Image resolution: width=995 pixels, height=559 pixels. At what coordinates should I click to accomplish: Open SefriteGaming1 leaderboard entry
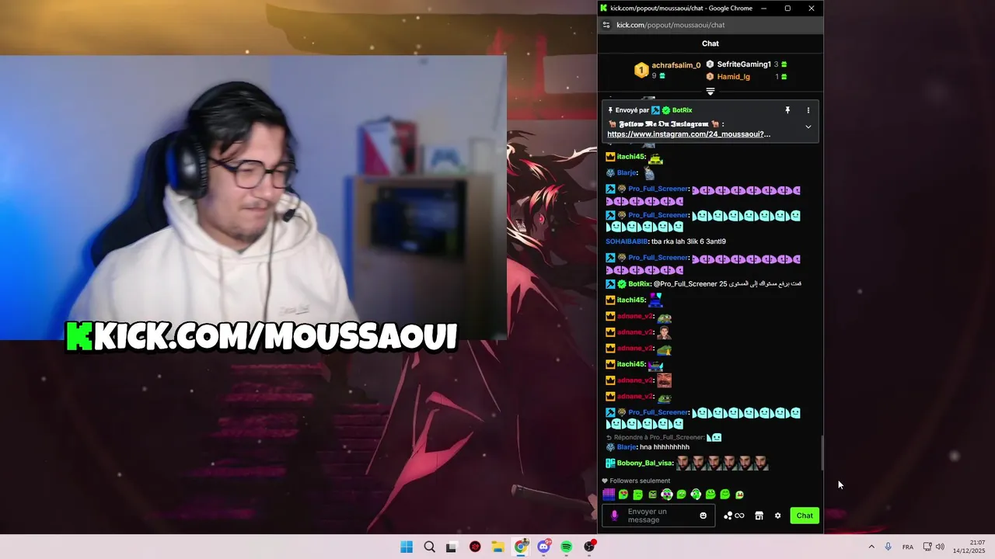[744, 64]
